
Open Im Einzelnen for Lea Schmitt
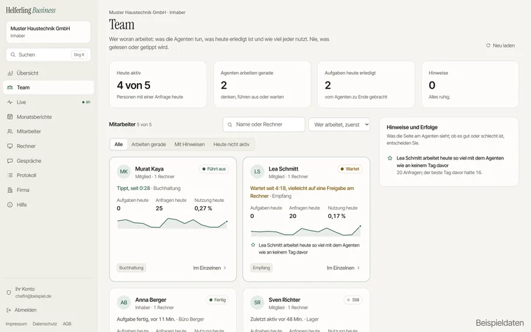(x=343, y=268)
